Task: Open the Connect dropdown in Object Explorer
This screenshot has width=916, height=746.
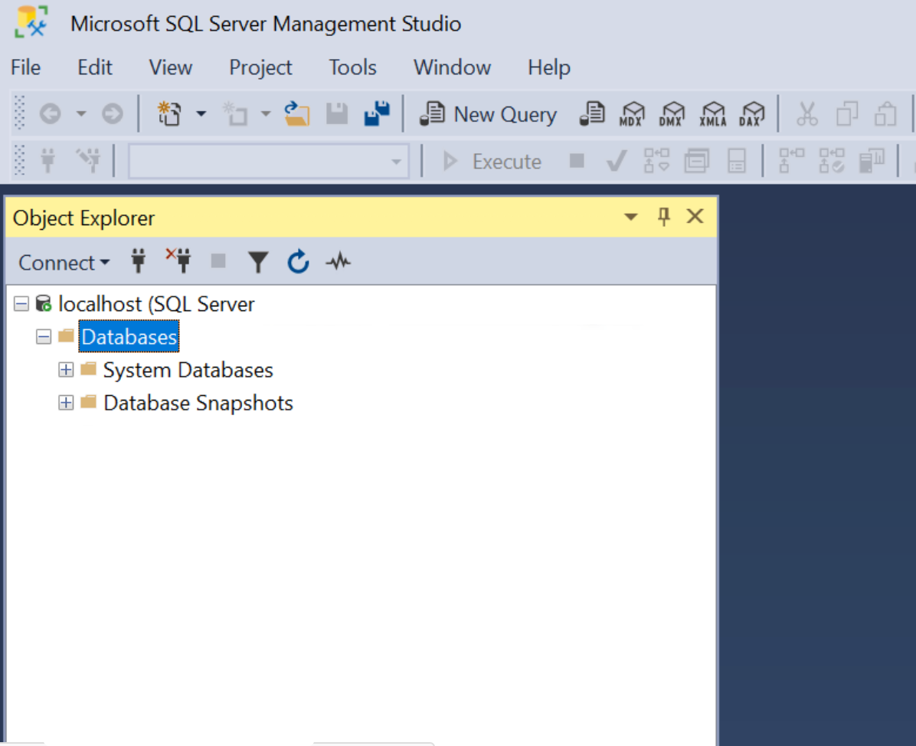Action: 64,262
